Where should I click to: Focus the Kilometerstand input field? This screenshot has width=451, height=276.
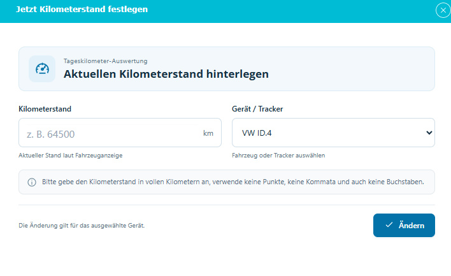pyautogui.click(x=120, y=133)
